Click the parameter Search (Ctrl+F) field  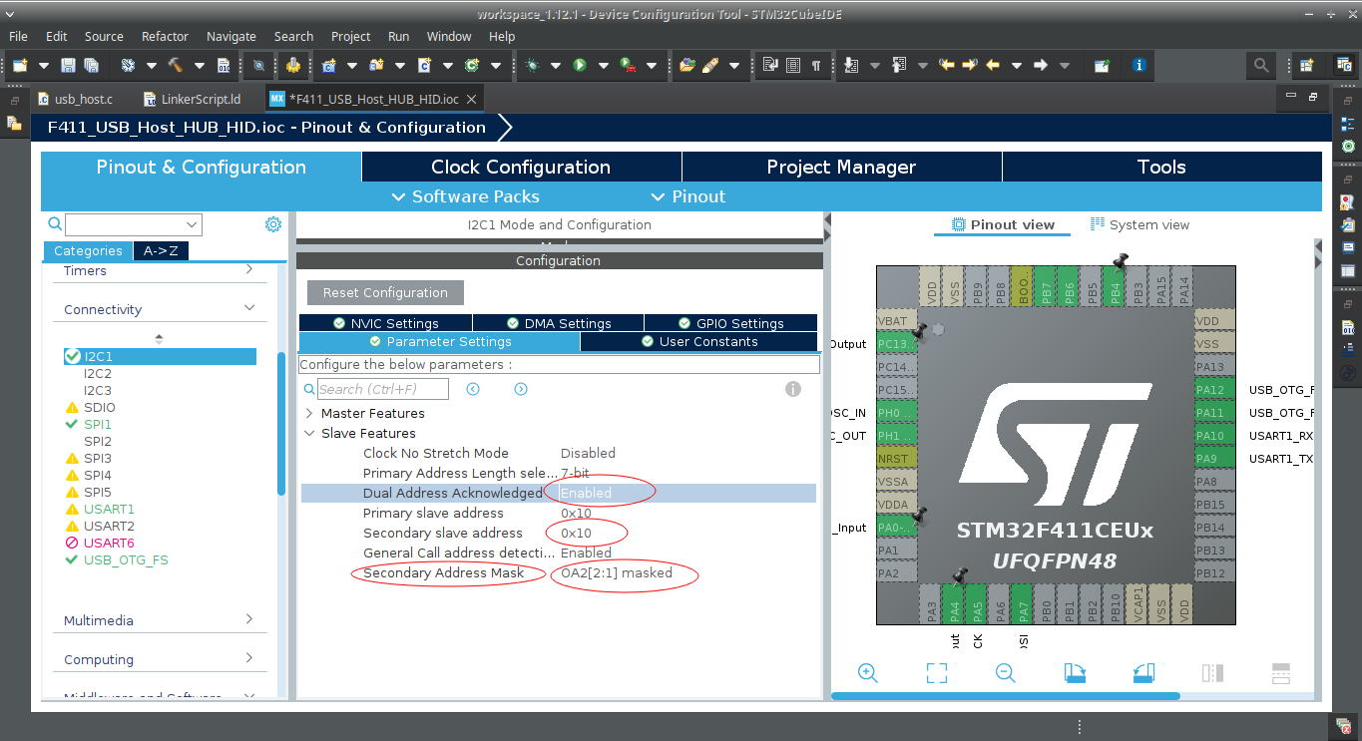383,389
